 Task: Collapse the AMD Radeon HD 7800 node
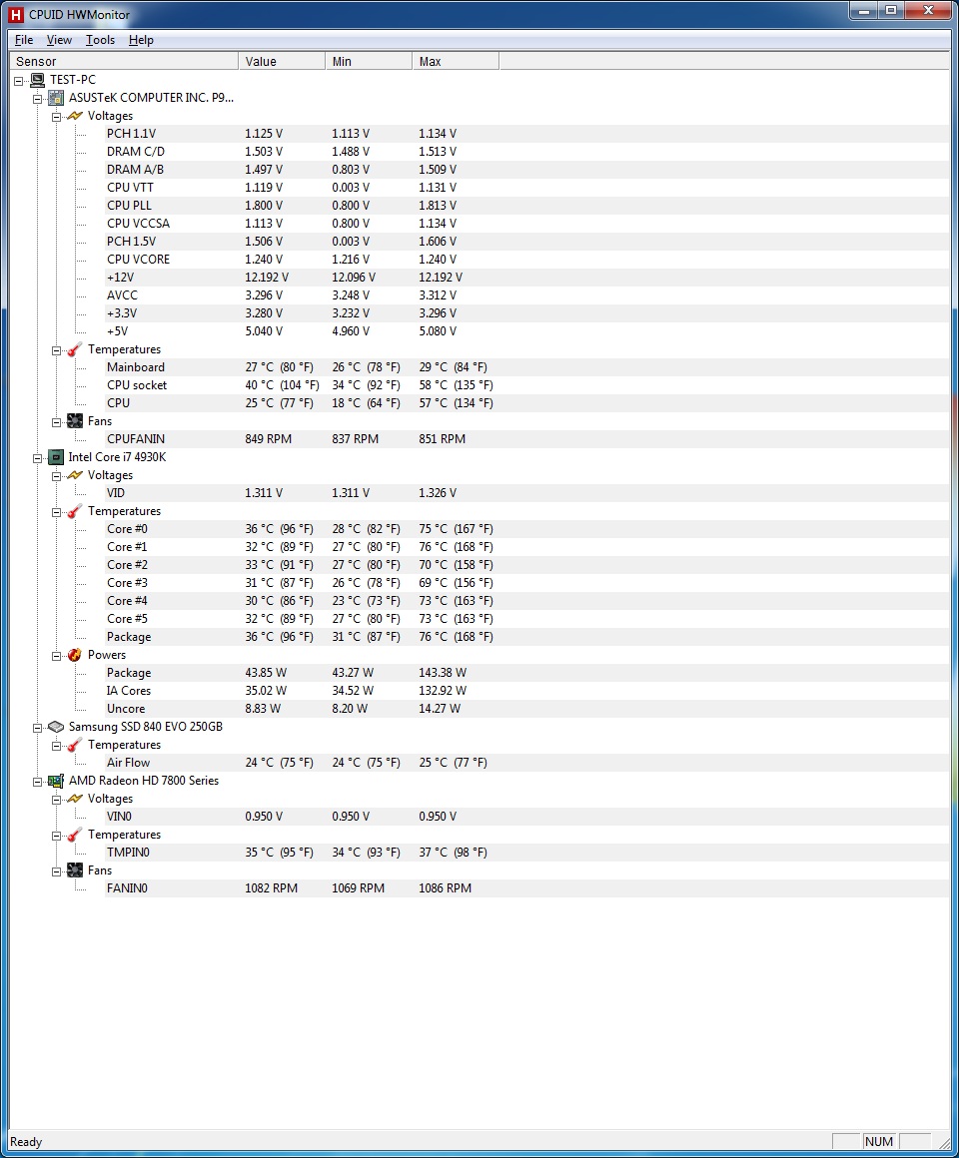point(38,782)
